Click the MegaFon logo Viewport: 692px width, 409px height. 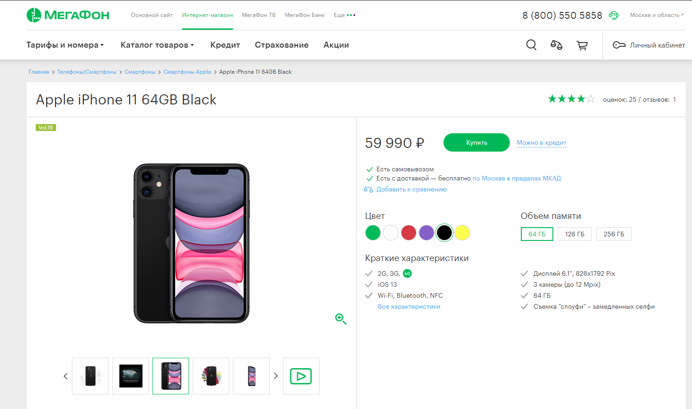pos(68,15)
